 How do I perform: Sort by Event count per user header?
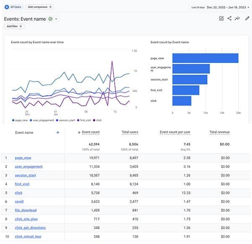175,132
